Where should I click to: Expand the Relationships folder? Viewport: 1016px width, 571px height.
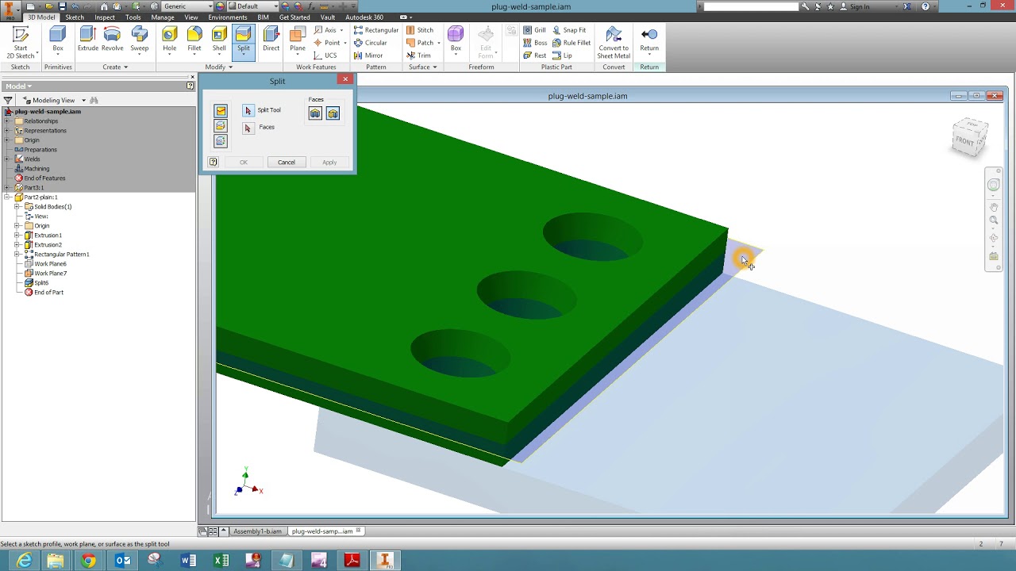(x=7, y=121)
